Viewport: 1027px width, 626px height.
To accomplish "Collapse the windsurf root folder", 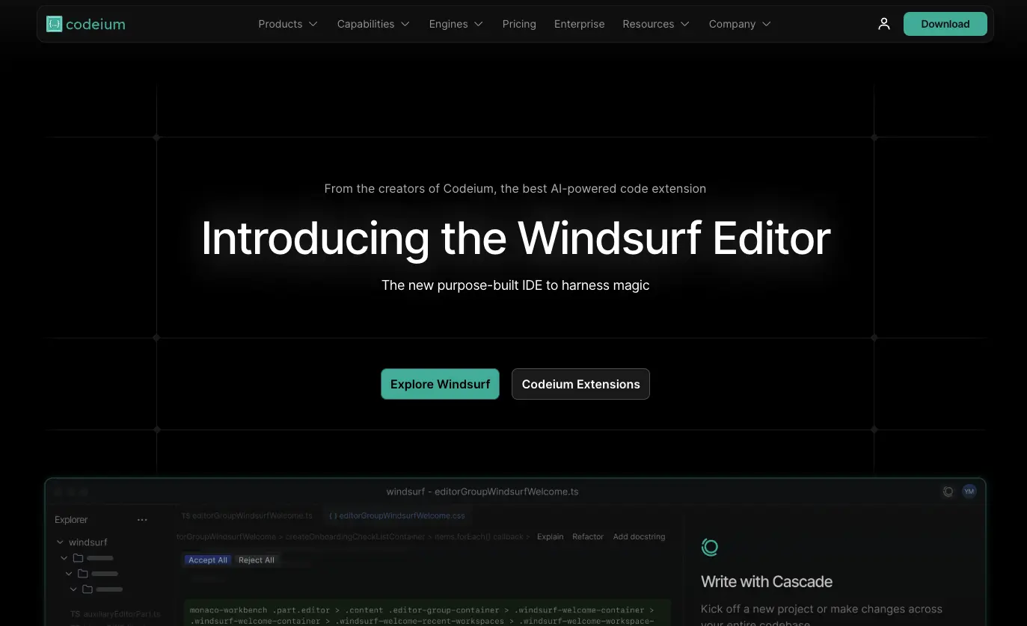I will [x=60, y=542].
